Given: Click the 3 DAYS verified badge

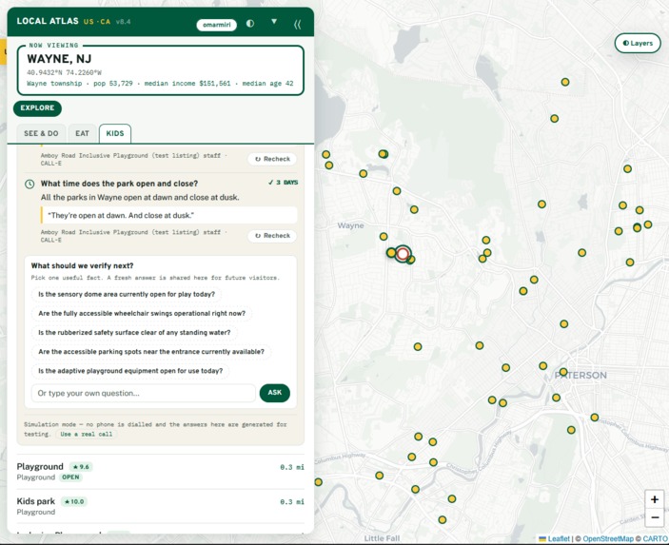Looking at the screenshot, I should pyautogui.click(x=284, y=183).
